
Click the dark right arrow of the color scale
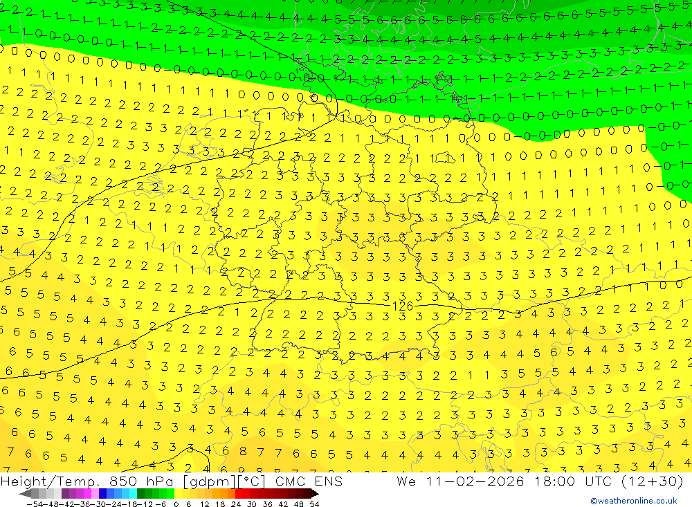315,494
